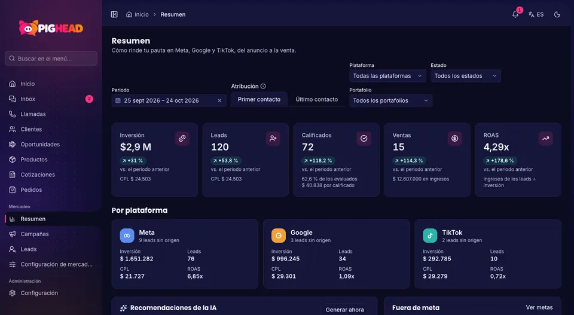This screenshot has height=315, width=574.
Task: Click the PigHead logo
Action: pyautogui.click(x=51, y=28)
